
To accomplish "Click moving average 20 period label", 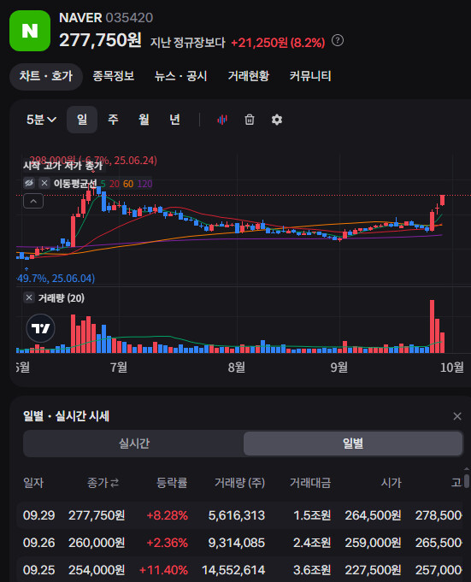I will [x=115, y=184].
